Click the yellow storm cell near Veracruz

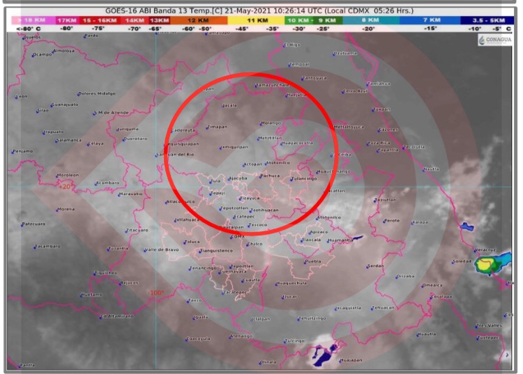(485, 265)
